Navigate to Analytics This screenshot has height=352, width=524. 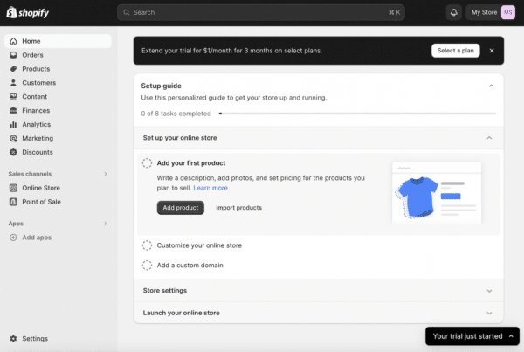click(x=59, y=124)
